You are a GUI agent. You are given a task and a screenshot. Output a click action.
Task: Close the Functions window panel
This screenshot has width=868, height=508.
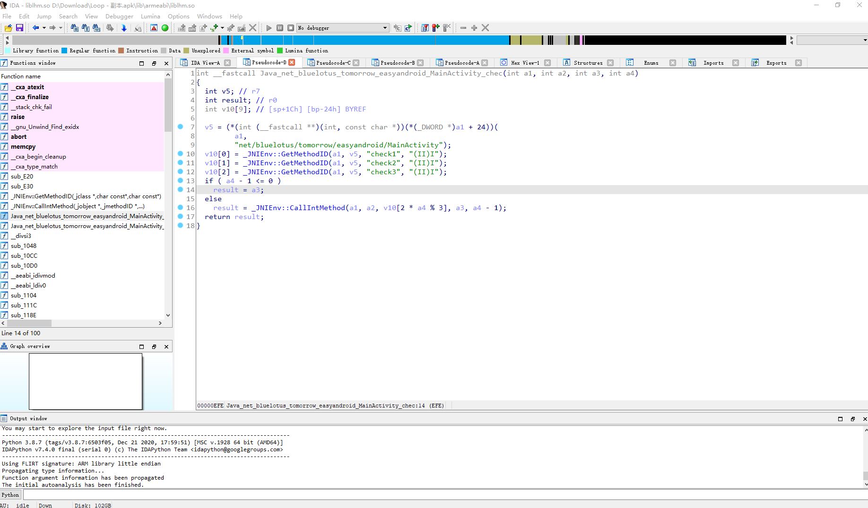click(166, 63)
